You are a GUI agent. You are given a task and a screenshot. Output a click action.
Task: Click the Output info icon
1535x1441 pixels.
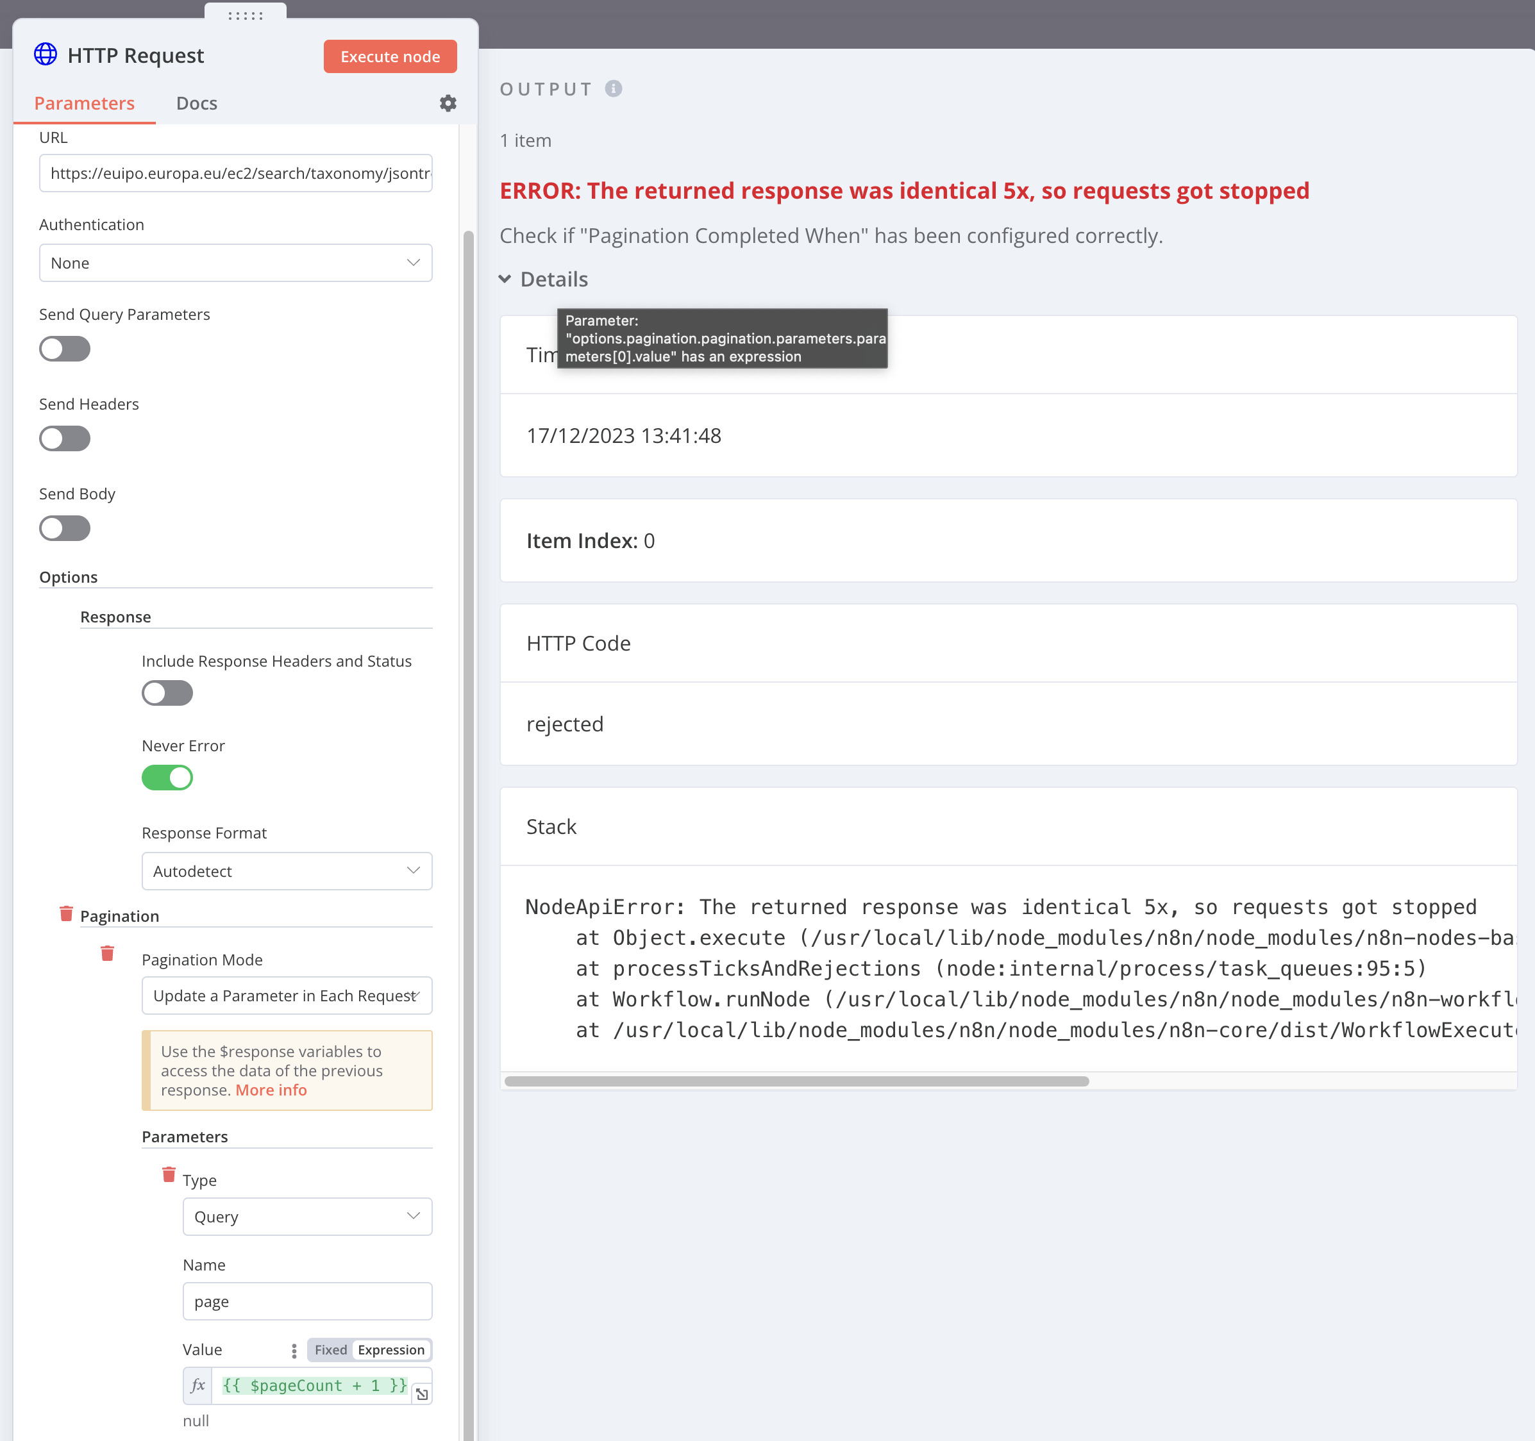point(613,88)
